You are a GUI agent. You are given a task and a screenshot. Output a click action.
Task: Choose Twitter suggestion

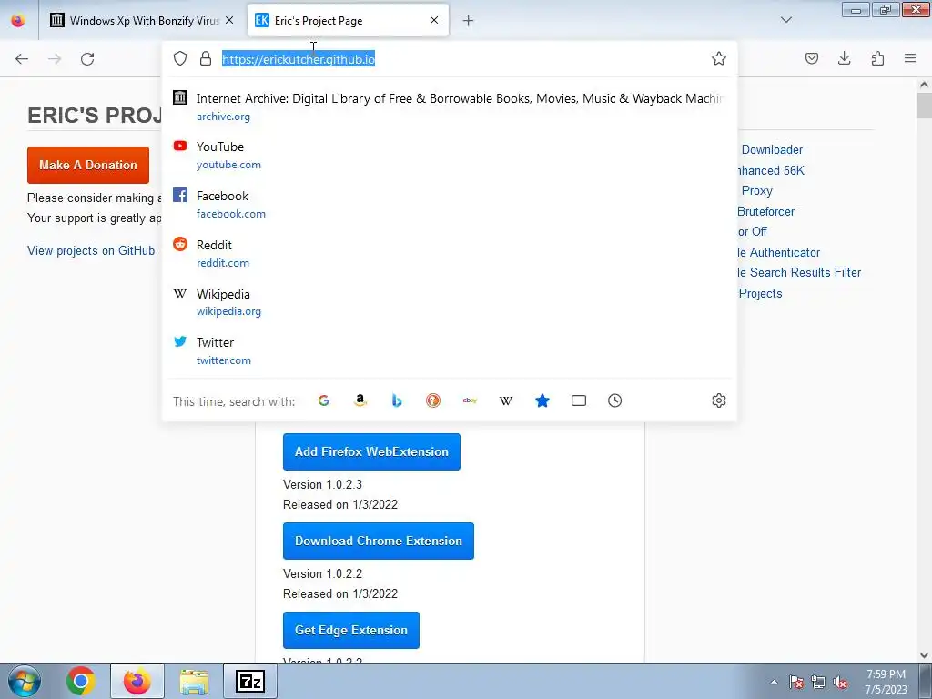coord(450,350)
